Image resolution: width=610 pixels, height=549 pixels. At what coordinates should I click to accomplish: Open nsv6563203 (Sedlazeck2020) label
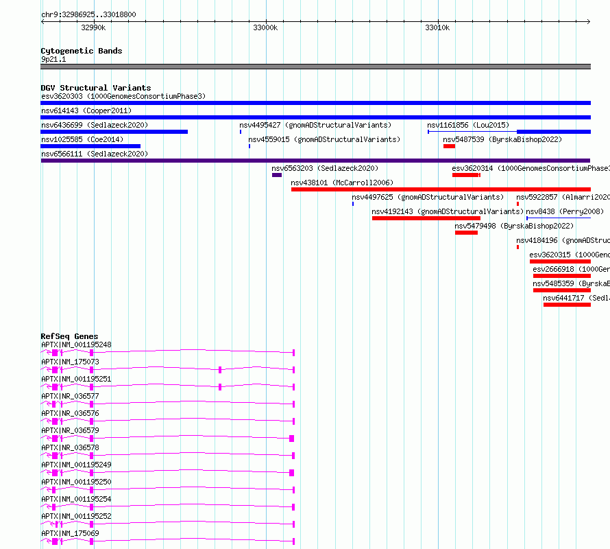[325, 168]
